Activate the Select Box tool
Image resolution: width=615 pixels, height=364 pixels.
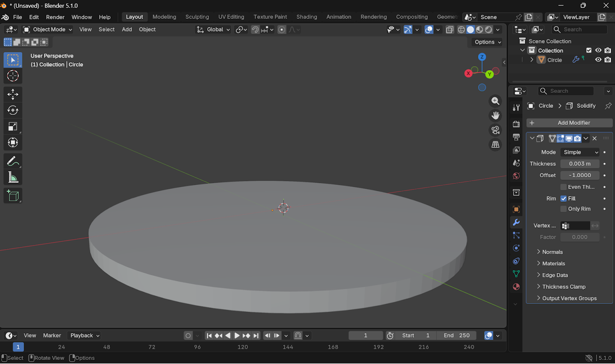pos(13,60)
